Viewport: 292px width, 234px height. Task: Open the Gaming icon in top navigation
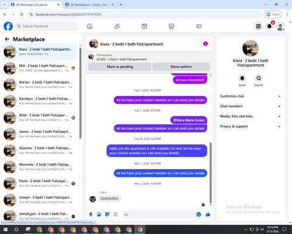tap(199, 26)
